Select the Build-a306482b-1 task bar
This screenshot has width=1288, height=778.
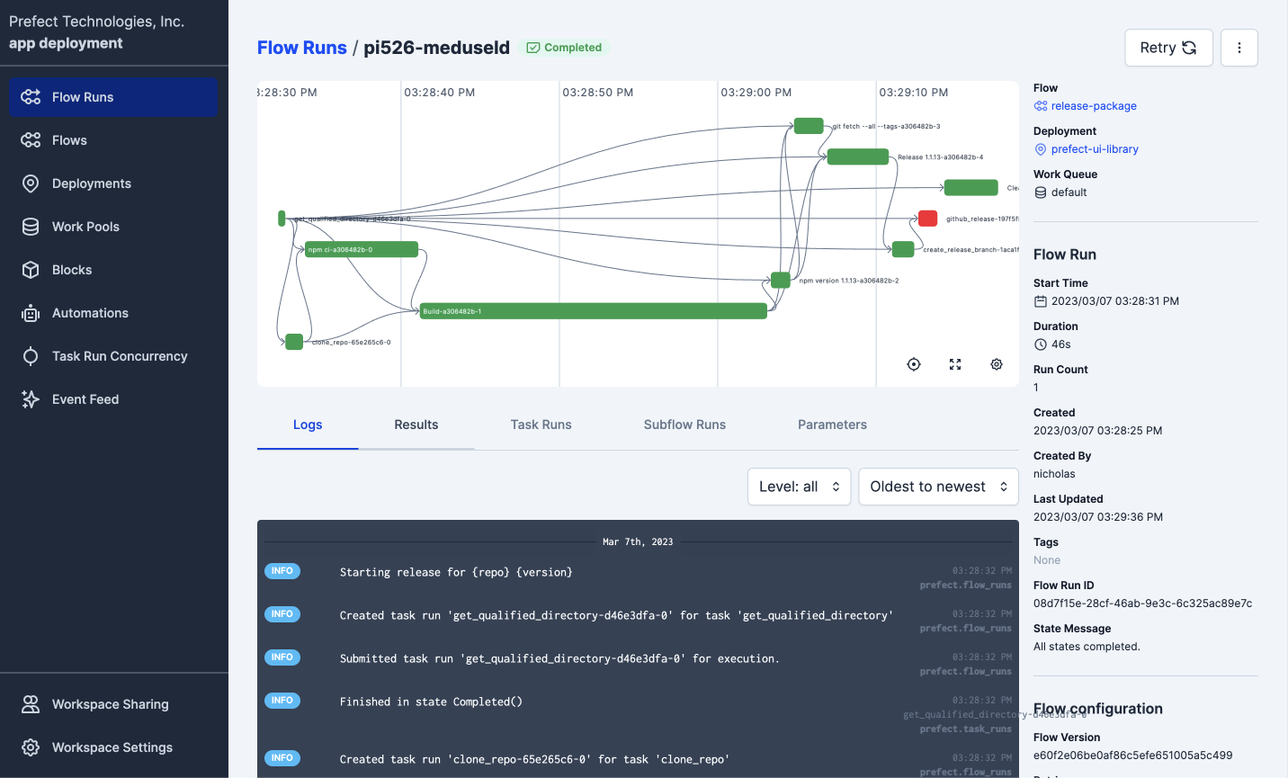tap(594, 311)
